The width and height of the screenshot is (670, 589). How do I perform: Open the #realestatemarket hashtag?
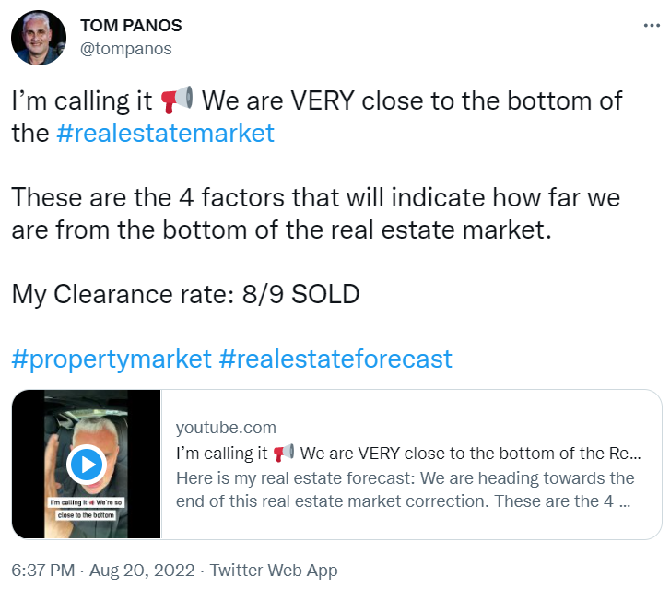(x=165, y=133)
